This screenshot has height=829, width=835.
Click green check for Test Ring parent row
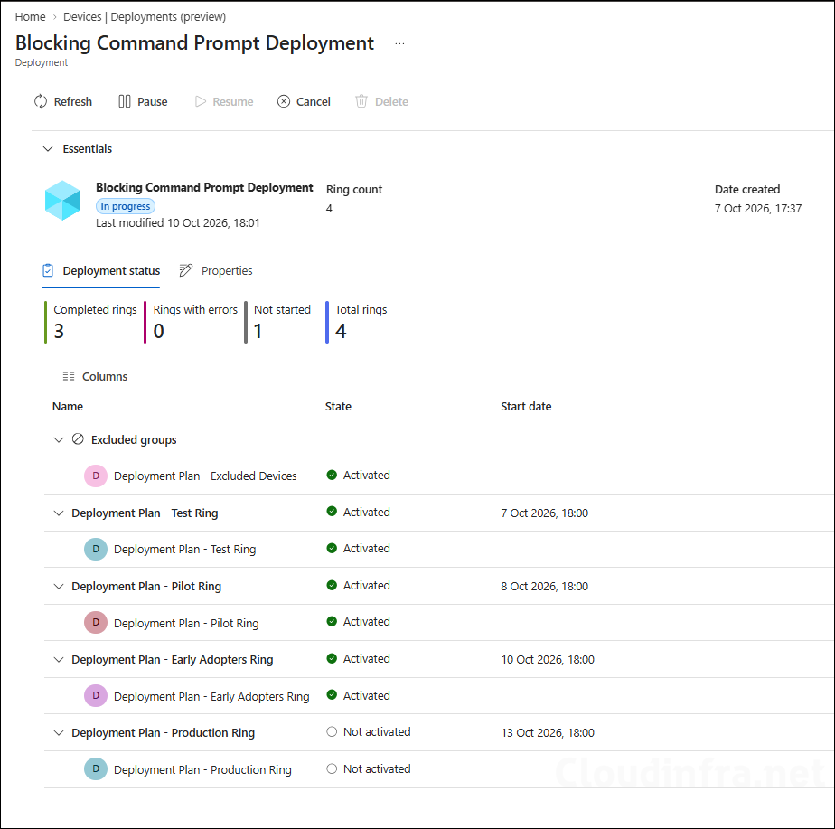pyautogui.click(x=332, y=512)
